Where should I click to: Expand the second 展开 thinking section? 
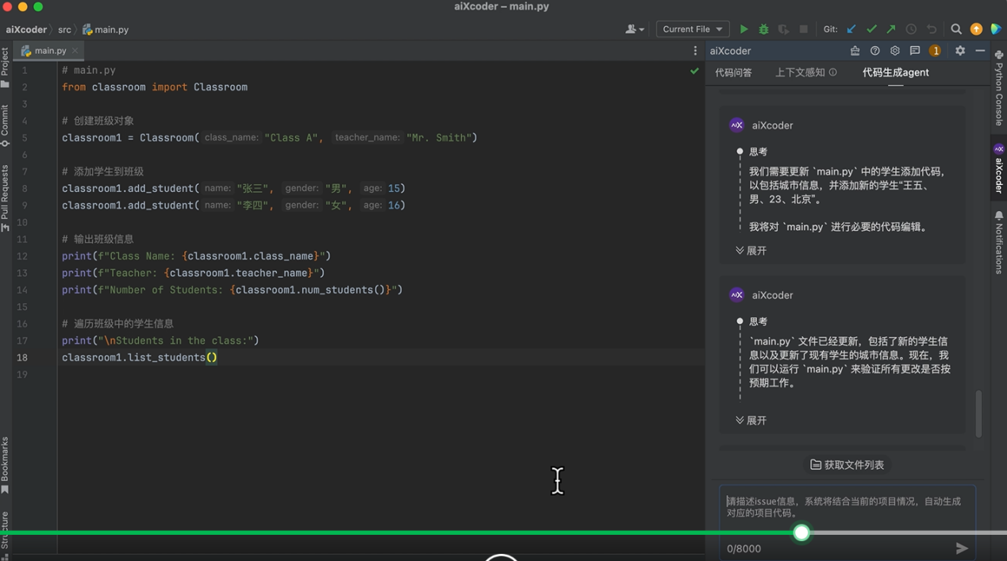coord(751,421)
